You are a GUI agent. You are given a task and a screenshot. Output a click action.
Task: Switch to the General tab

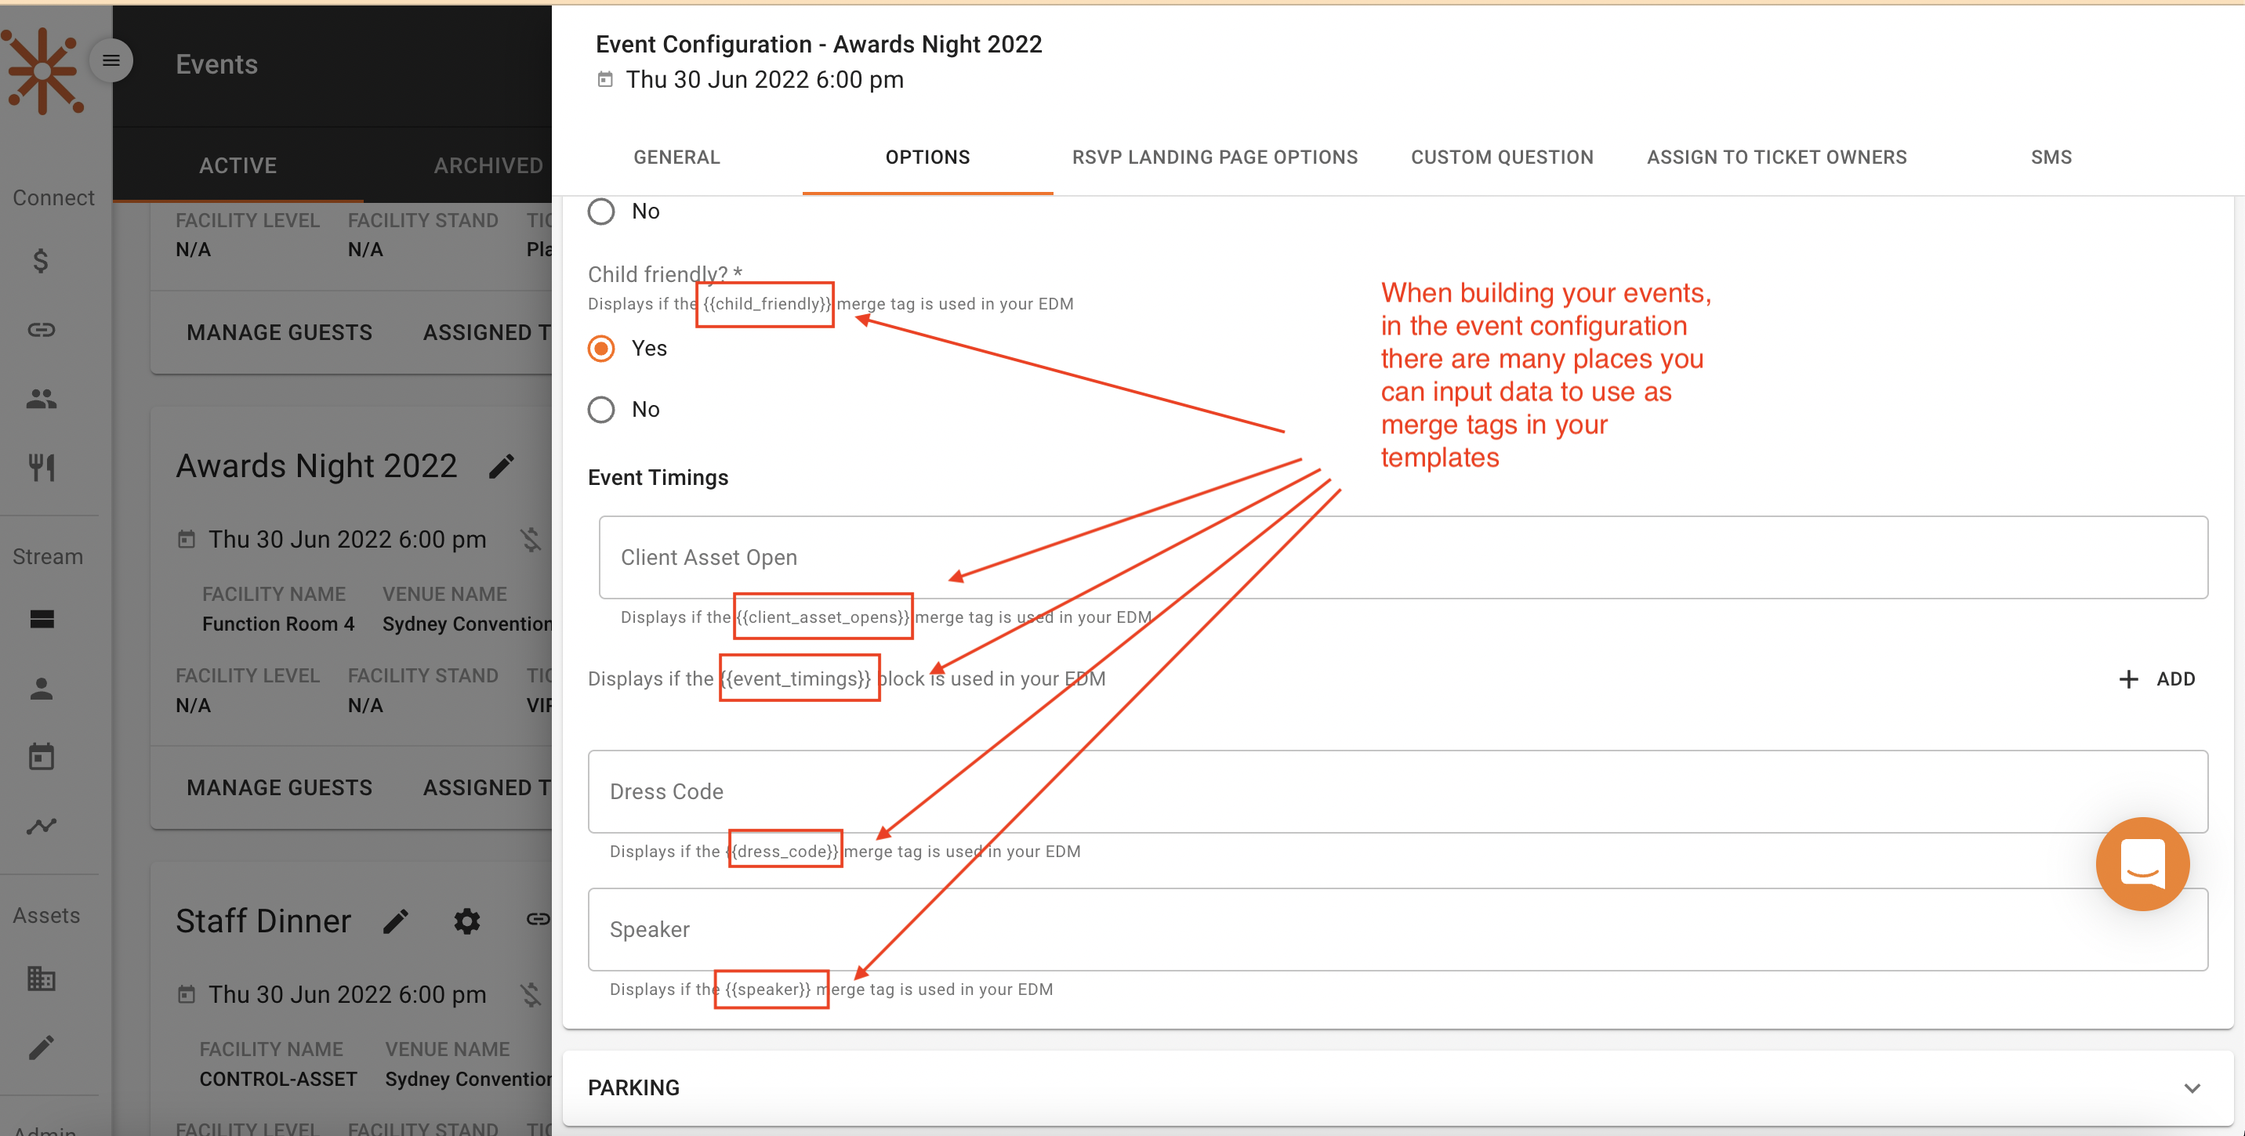pos(676,157)
